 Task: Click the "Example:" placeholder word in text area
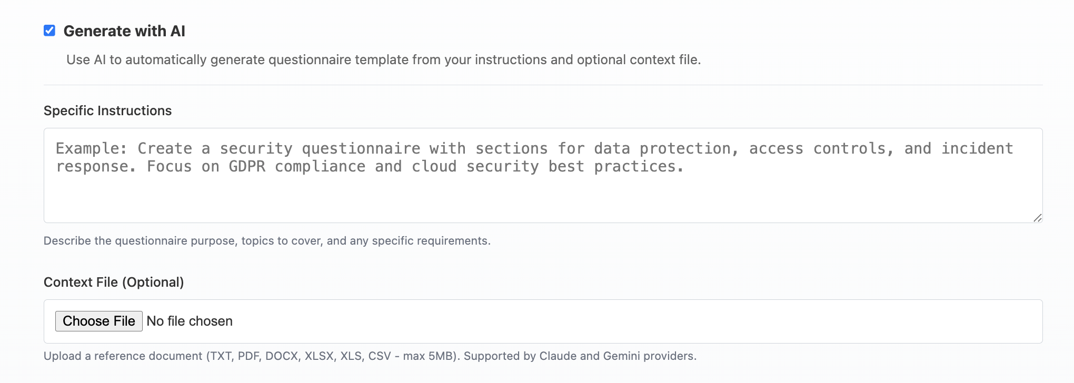click(91, 149)
